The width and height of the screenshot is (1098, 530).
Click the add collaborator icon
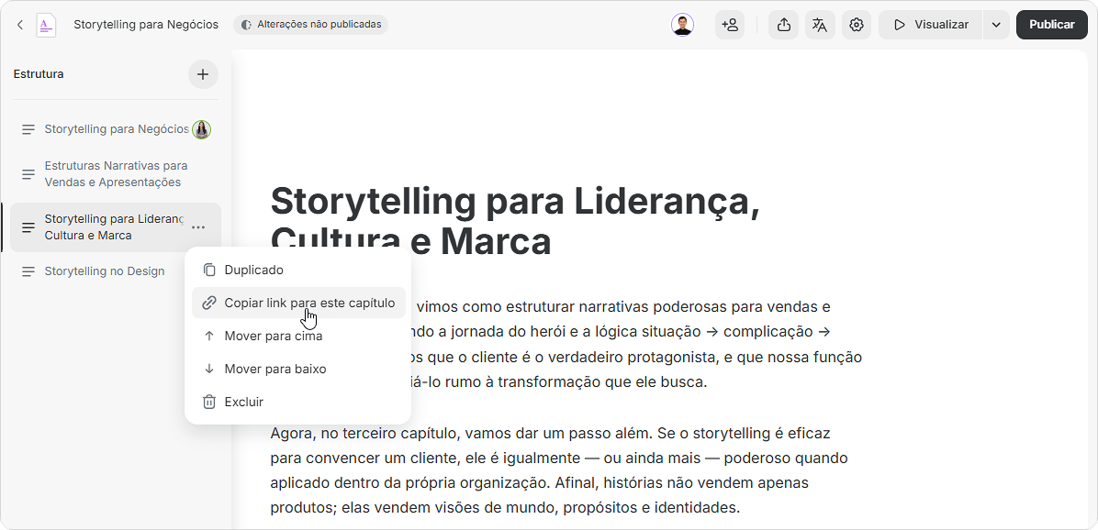coord(730,25)
